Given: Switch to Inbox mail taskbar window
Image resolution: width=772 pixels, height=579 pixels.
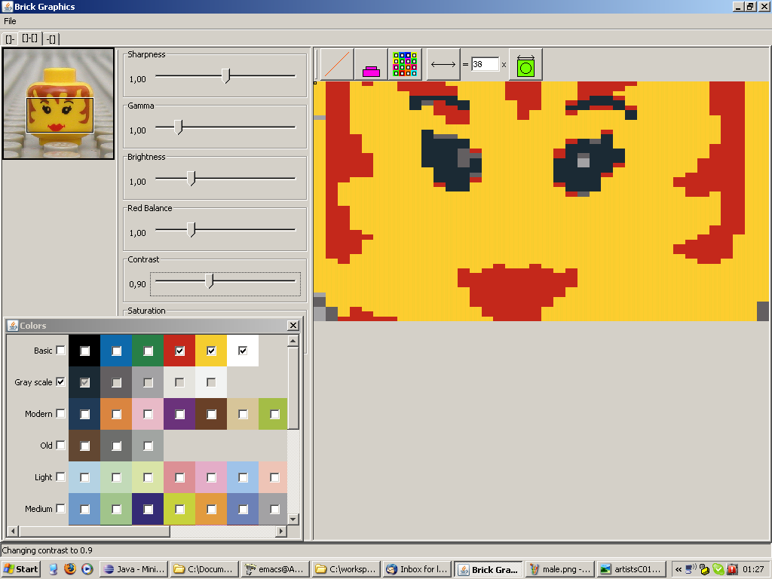Looking at the screenshot, I should pos(417,569).
